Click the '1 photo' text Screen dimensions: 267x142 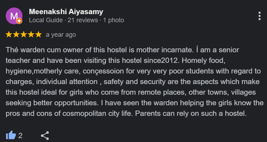113,20
